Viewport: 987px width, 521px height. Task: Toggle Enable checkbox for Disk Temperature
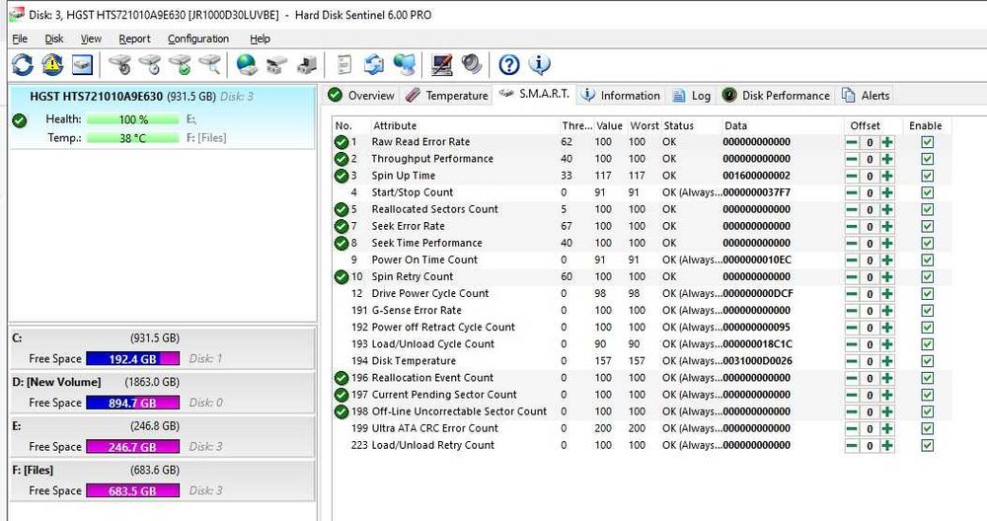coord(927,361)
